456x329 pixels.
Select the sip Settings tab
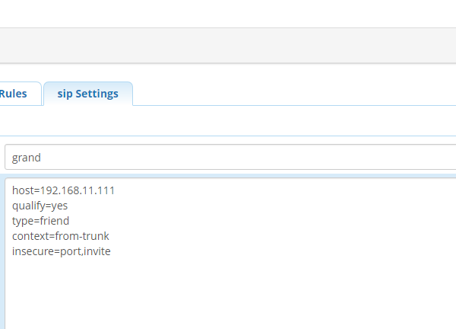[x=87, y=94]
